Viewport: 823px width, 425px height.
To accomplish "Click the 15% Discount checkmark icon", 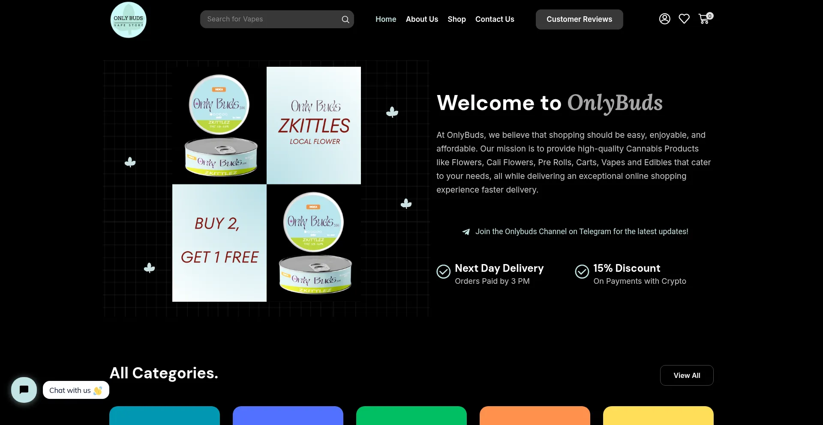I will pyautogui.click(x=582, y=271).
